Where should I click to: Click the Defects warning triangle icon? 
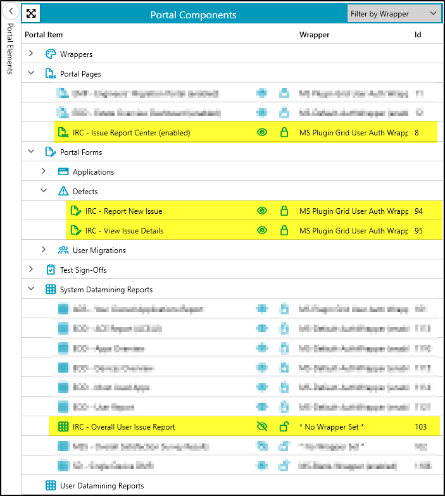63,191
